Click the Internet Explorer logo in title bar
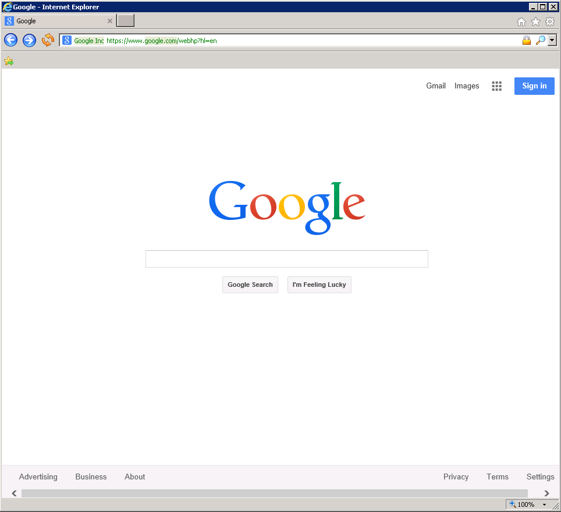 [7, 7]
